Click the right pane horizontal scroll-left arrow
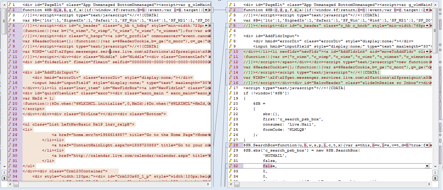The image size is (443, 190). [x=231, y=185]
